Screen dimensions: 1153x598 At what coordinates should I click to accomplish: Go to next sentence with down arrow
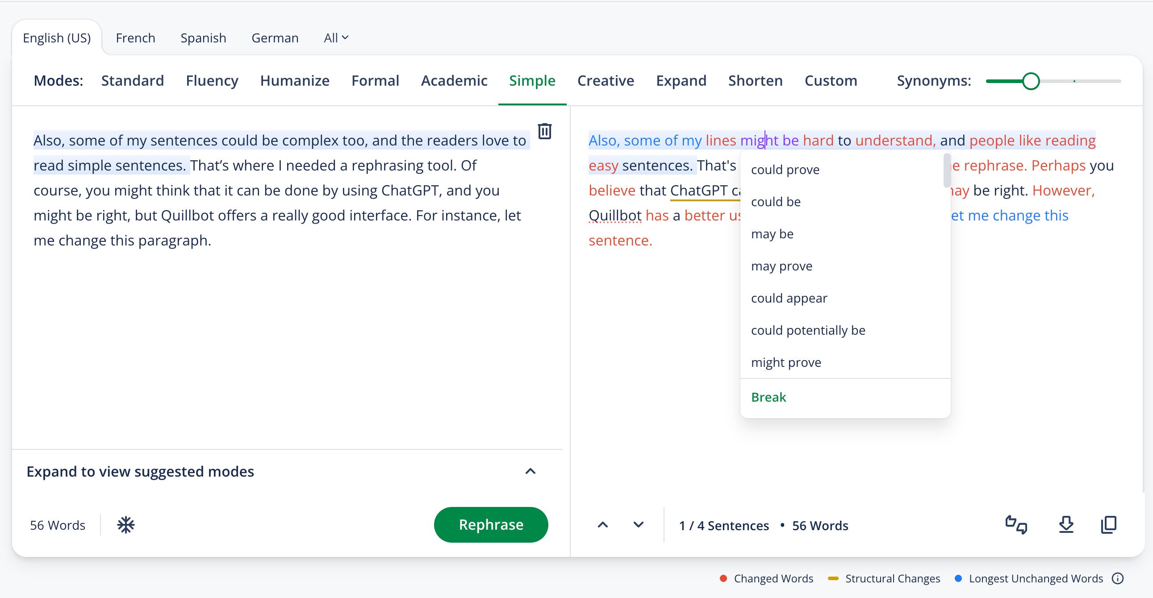click(638, 525)
